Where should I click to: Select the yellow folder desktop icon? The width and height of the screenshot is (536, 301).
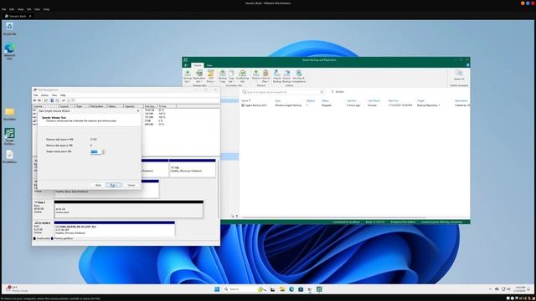(x=9, y=114)
